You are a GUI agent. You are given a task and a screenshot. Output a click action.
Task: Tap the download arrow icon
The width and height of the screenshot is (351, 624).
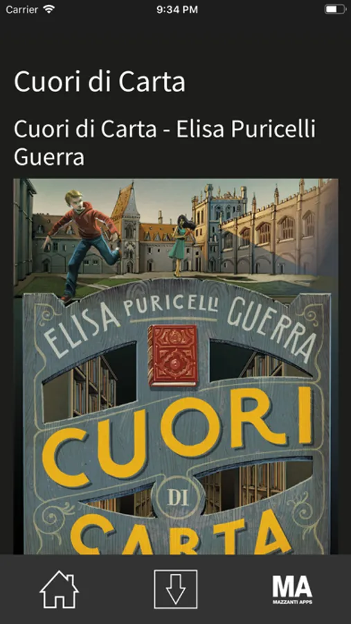176,589
